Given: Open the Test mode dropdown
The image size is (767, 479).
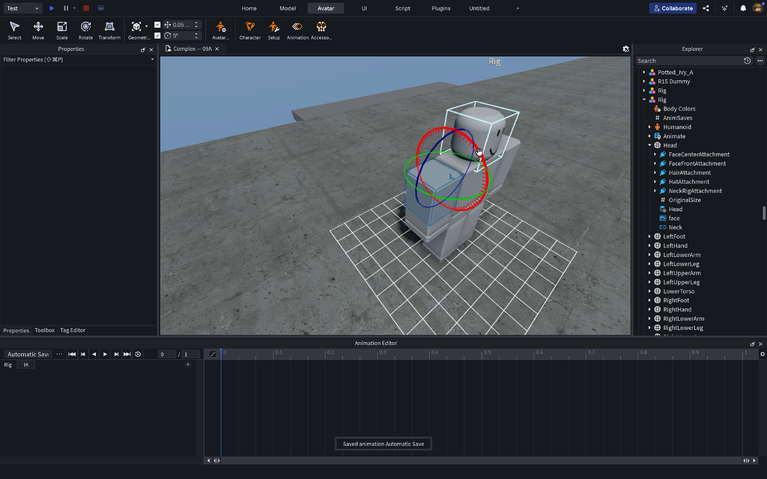Looking at the screenshot, I should point(23,8).
